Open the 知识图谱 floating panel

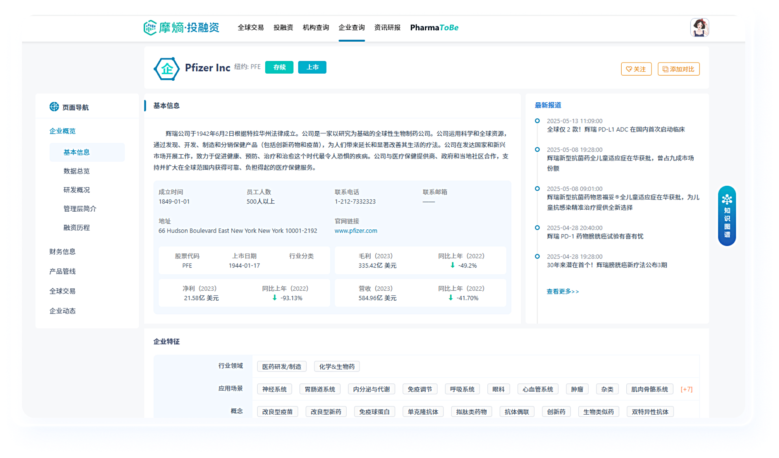pyautogui.click(x=727, y=216)
